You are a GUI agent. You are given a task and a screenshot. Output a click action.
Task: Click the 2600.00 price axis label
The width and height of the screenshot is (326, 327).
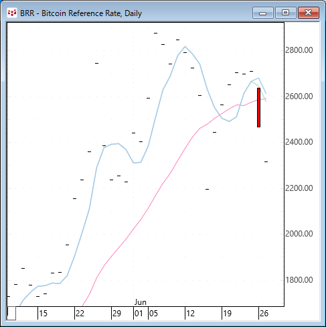pos(299,96)
